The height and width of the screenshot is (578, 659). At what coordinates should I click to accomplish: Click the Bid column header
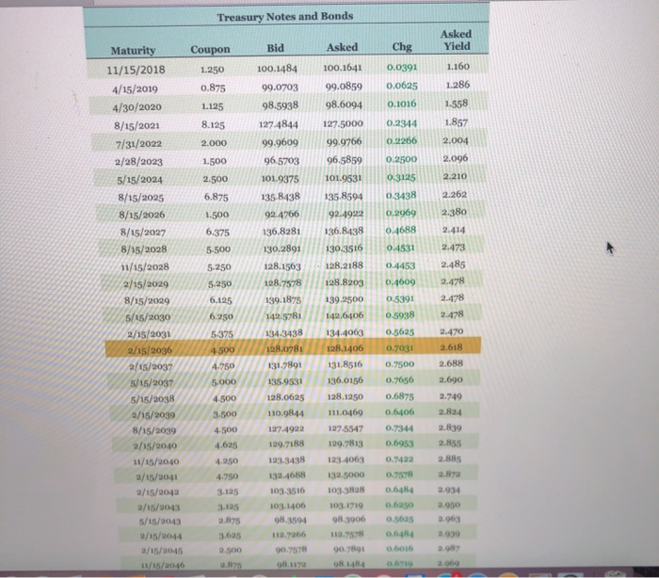click(x=275, y=48)
